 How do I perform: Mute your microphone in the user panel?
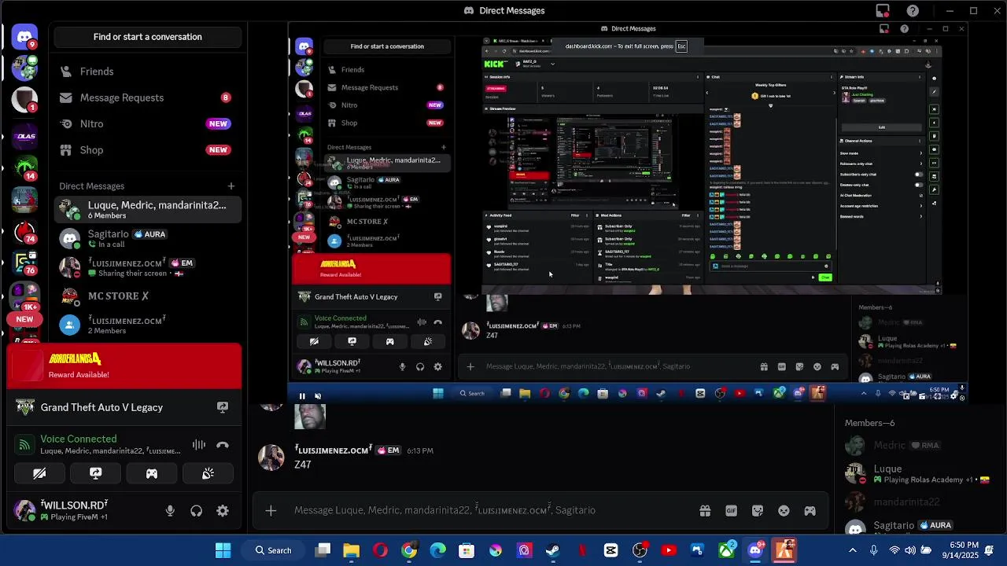[170, 511]
